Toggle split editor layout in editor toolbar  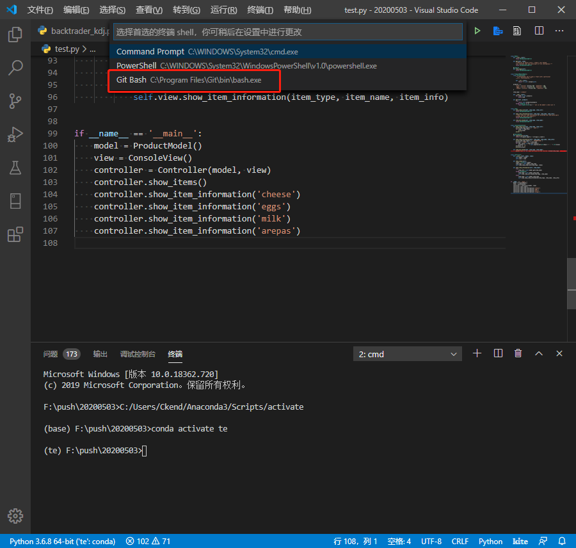click(x=539, y=31)
